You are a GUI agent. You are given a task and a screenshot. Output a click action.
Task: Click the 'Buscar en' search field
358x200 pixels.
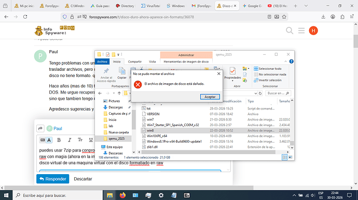coord(278,94)
